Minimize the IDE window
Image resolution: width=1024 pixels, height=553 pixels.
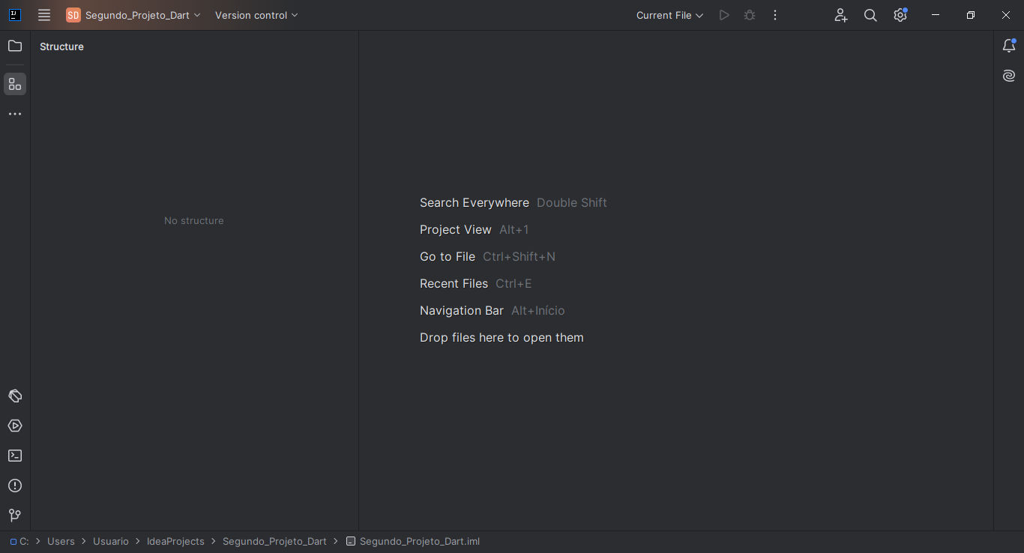tap(936, 15)
